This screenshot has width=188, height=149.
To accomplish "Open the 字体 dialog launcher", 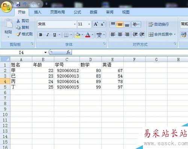I will pyautogui.click(x=104, y=44).
